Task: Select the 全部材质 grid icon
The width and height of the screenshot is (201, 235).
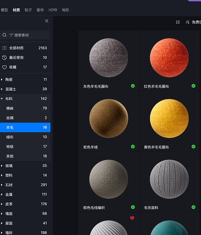Action: click(x=4, y=48)
